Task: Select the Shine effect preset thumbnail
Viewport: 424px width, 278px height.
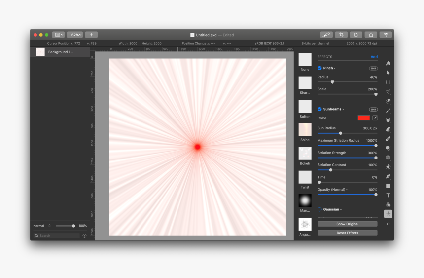Action: (305, 130)
